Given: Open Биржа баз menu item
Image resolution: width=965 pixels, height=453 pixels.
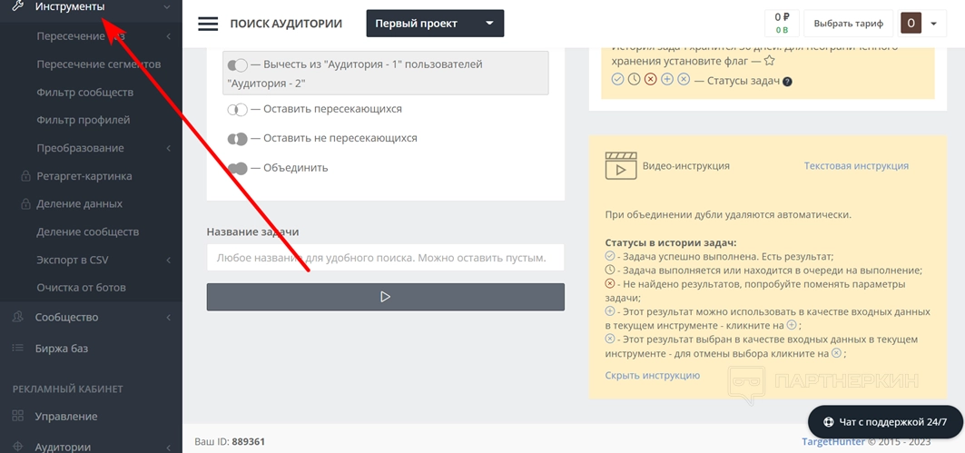Looking at the screenshot, I should [x=62, y=349].
